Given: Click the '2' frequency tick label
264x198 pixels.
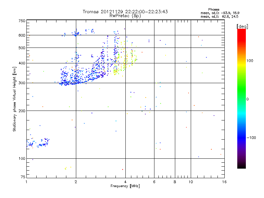Looking at the screenshot, I should click(76, 182).
